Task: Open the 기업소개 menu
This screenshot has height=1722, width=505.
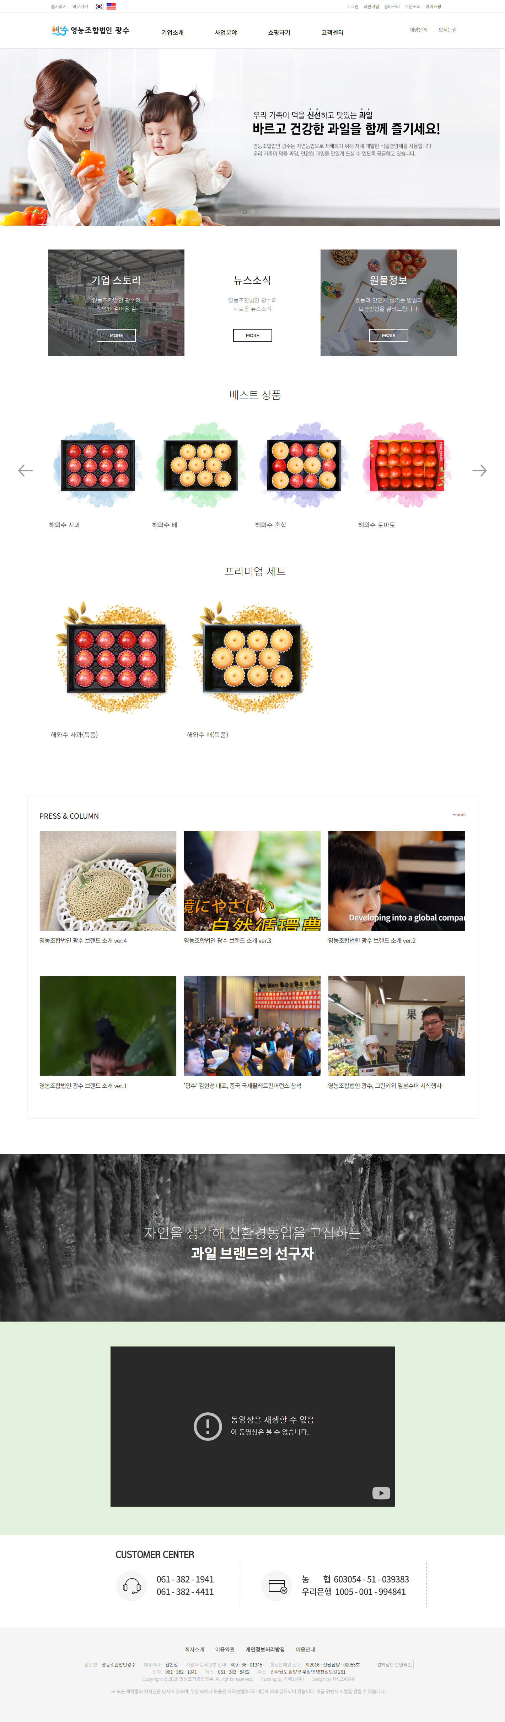Action: pyautogui.click(x=172, y=33)
